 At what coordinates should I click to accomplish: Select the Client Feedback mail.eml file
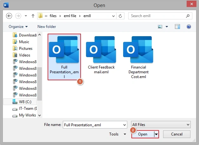point(101,55)
